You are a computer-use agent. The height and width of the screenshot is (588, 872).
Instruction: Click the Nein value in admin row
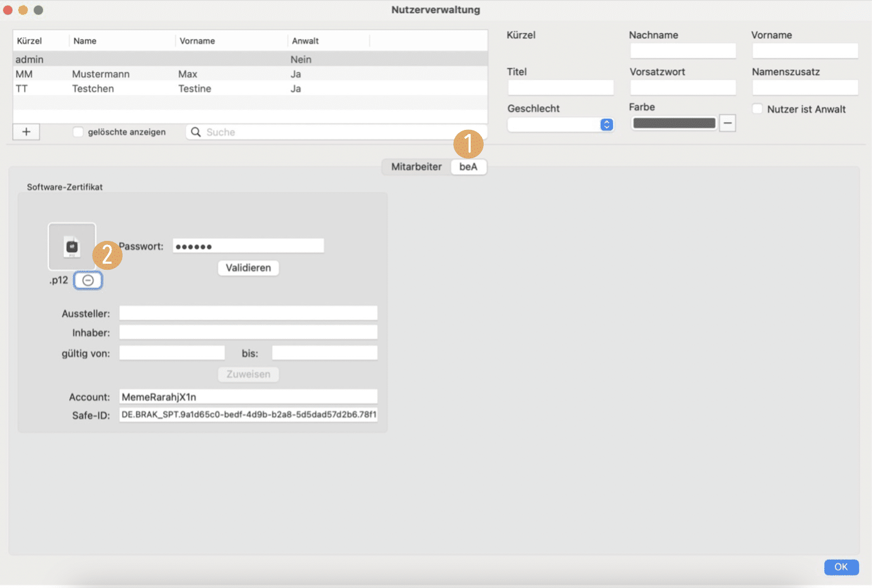pyautogui.click(x=301, y=59)
